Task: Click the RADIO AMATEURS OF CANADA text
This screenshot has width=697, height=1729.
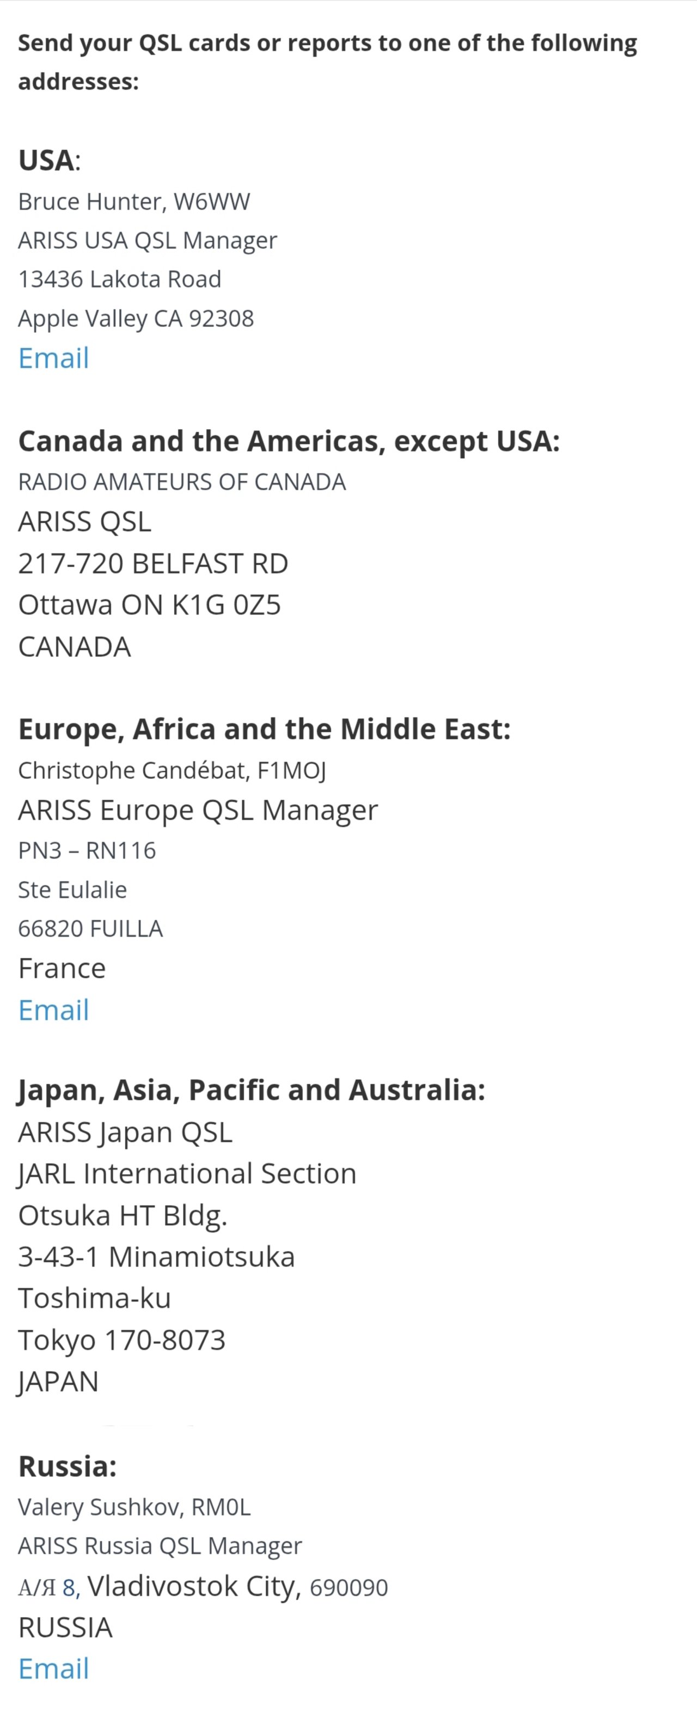Action: point(182,482)
